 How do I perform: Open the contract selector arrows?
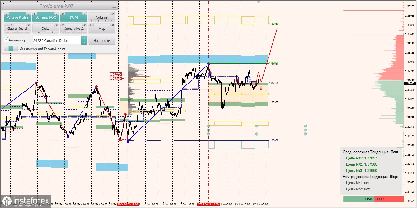84,40
